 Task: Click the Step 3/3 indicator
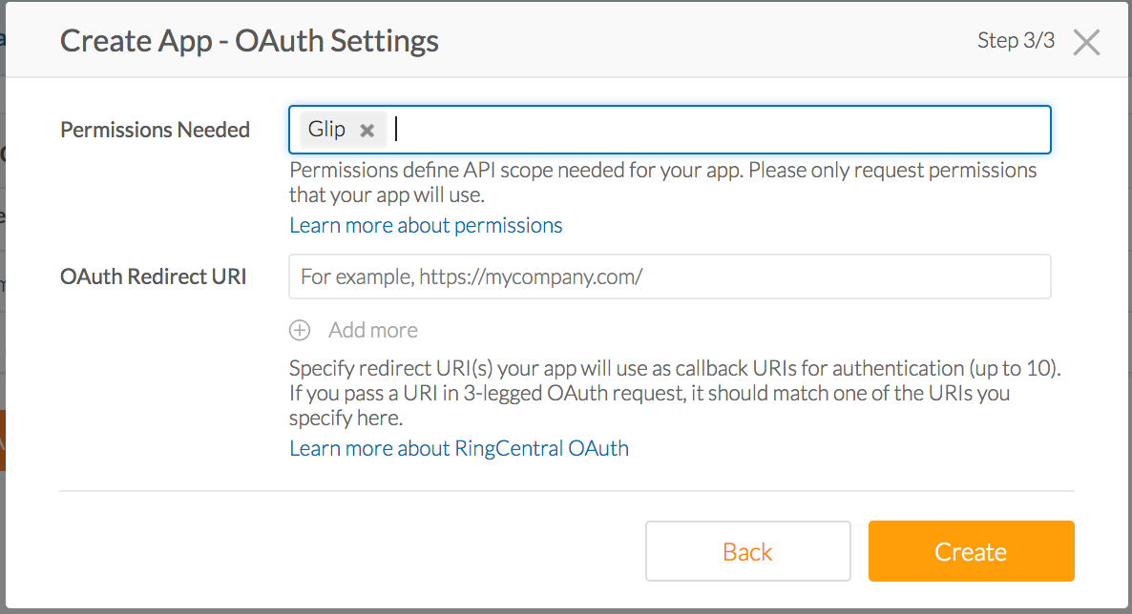(1016, 40)
